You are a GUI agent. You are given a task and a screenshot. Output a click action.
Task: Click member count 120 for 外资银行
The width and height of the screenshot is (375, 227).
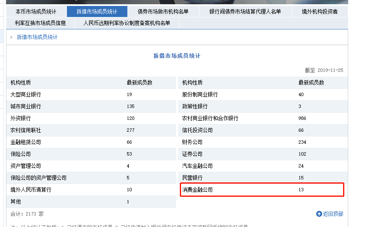click(130, 118)
